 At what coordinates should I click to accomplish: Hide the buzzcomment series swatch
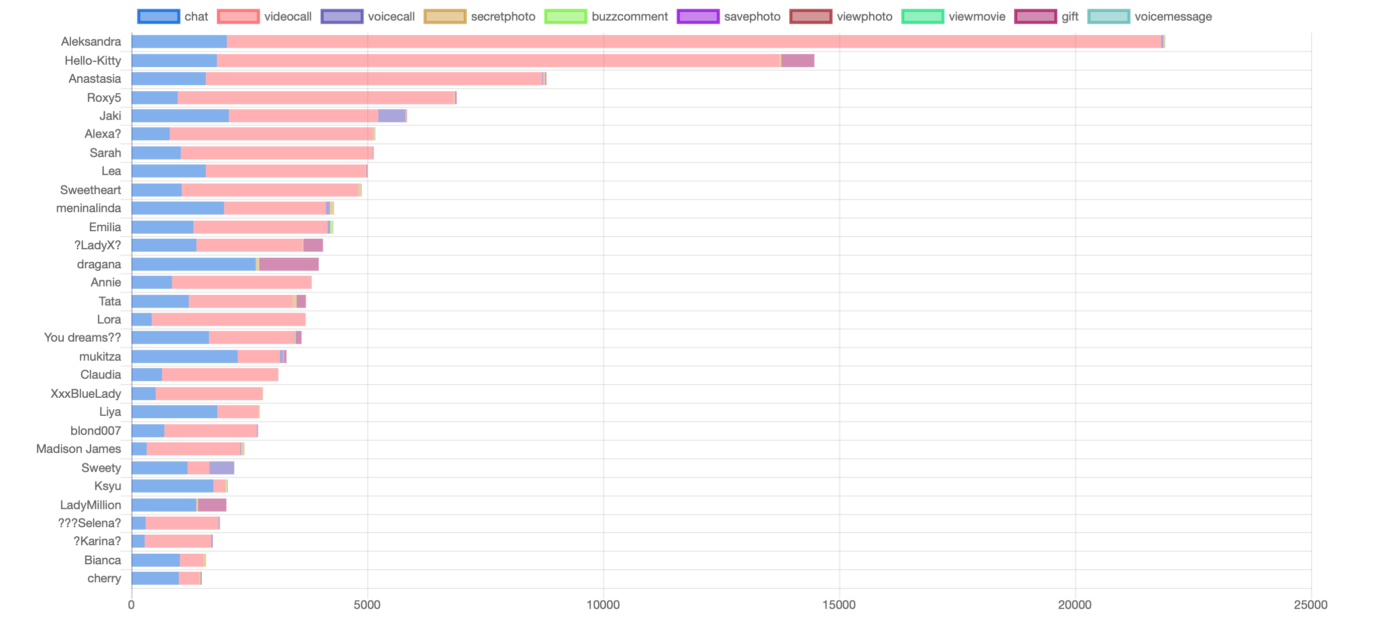coord(566,17)
